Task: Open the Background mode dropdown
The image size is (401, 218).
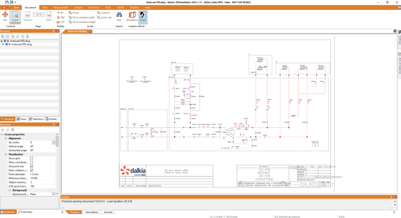Action: [x=54, y=194]
